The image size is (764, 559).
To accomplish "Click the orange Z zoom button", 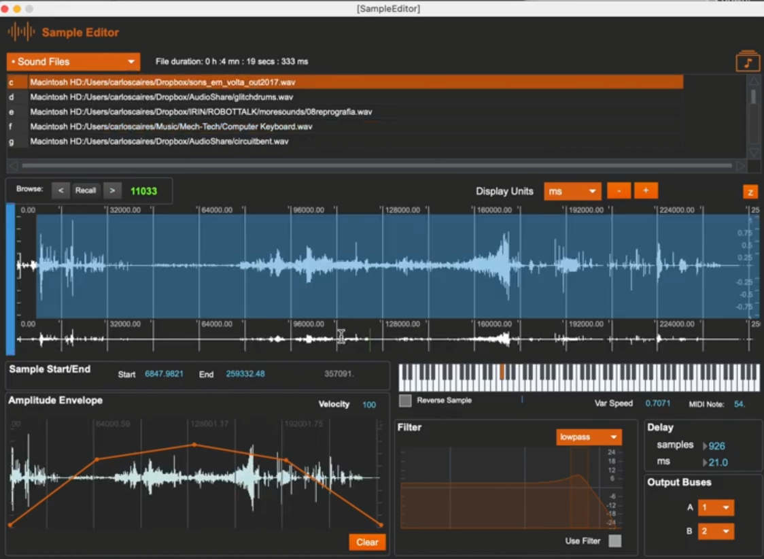I will click(750, 192).
